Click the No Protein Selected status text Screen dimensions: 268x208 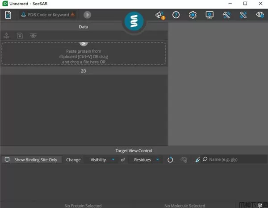click(x=83, y=206)
